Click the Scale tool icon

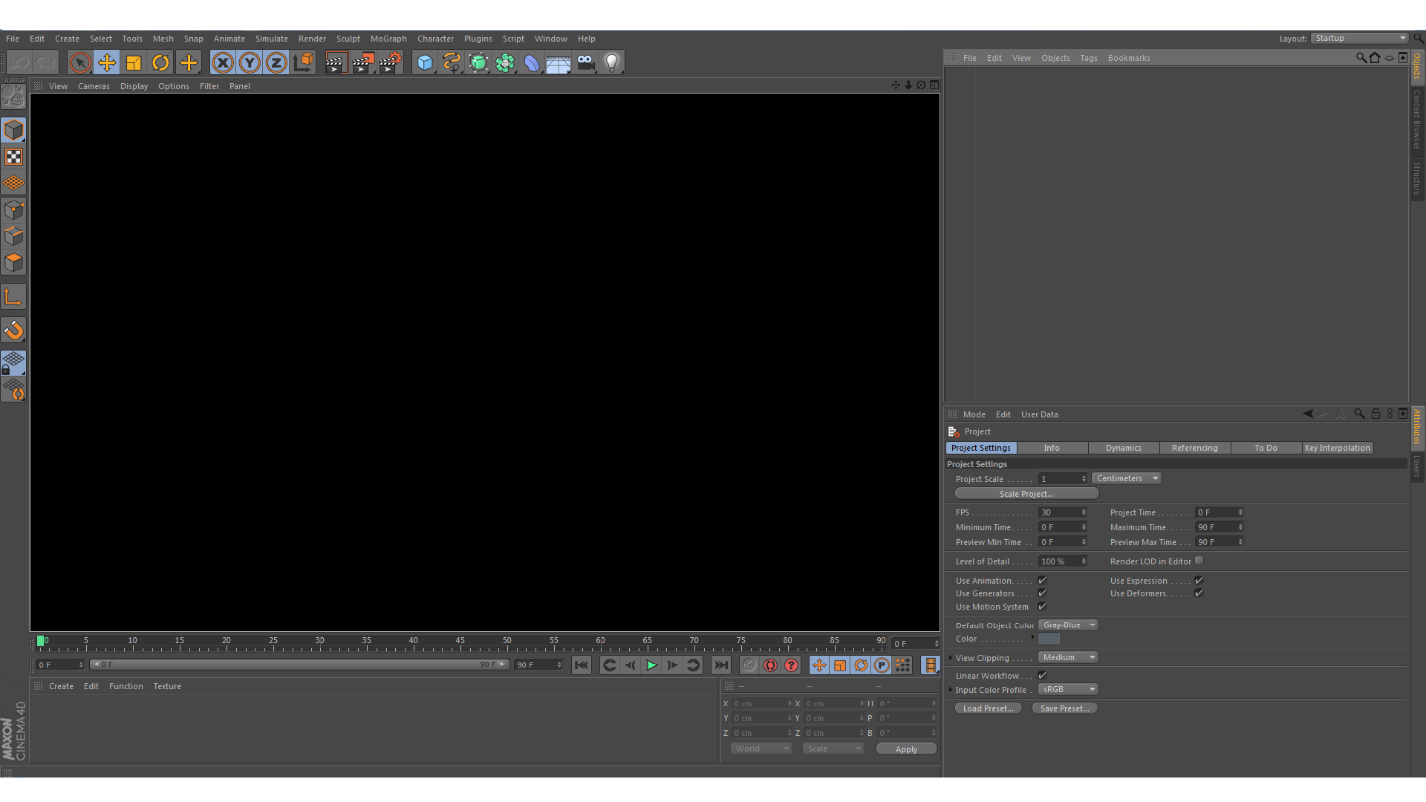[134, 63]
